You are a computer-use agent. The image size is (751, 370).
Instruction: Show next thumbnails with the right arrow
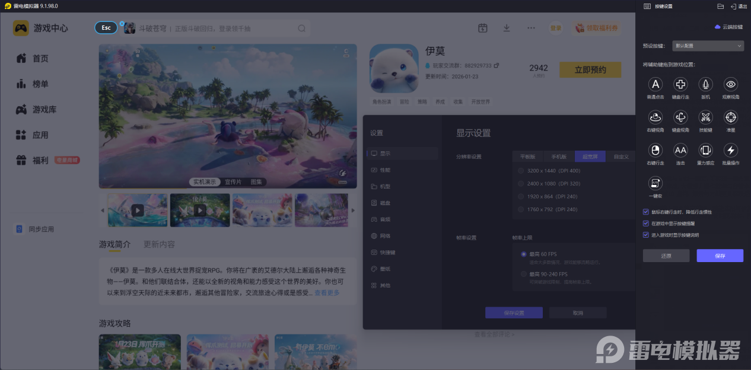click(x=353, y=210)
